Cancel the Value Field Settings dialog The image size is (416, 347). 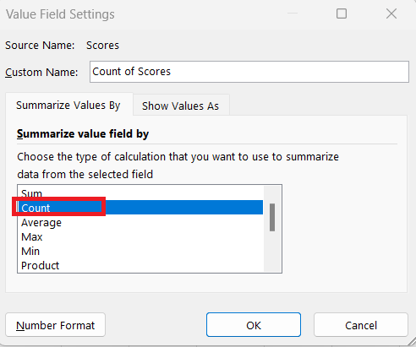[361, 325]
